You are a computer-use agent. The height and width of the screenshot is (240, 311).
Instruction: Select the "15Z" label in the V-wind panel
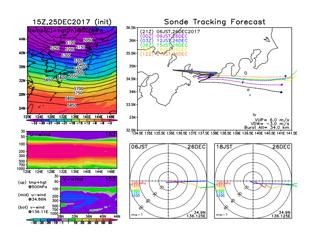[110, 179]
